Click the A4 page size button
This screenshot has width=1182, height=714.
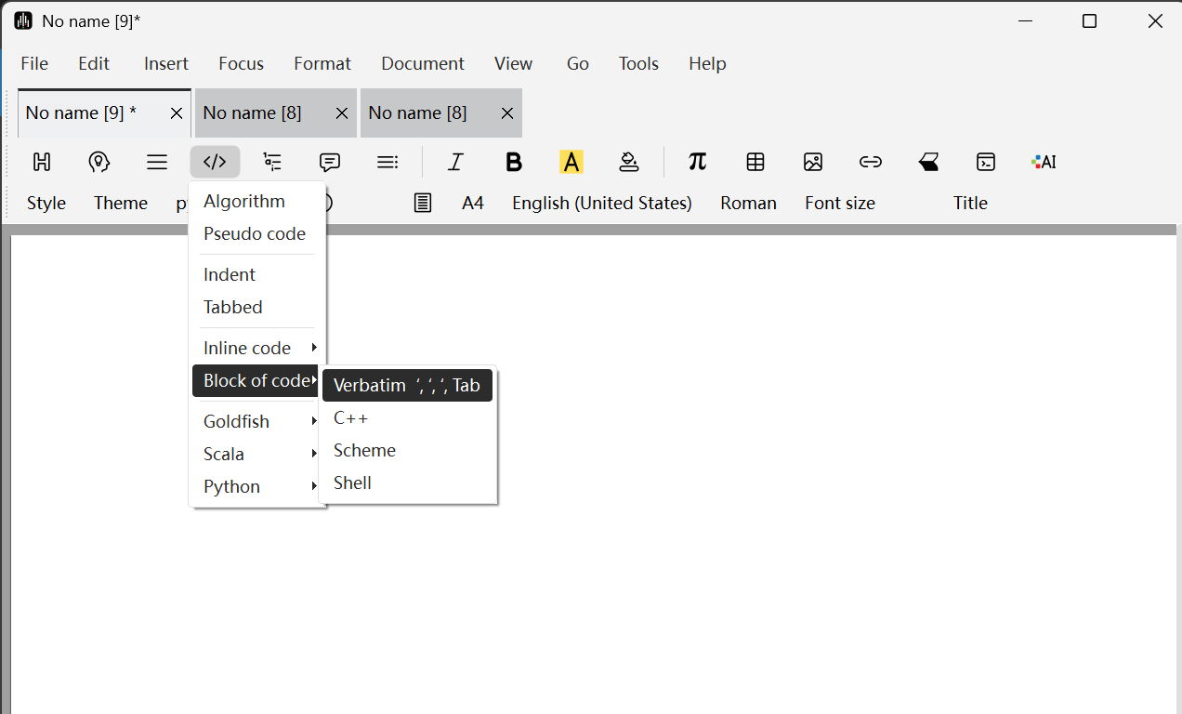[x=473, y=203]
